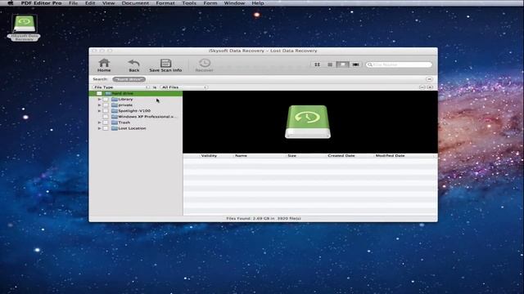This screenshot has width=524, height=294.
Task: Open the File Type dropdown
Action: click(x=121, y=87)
